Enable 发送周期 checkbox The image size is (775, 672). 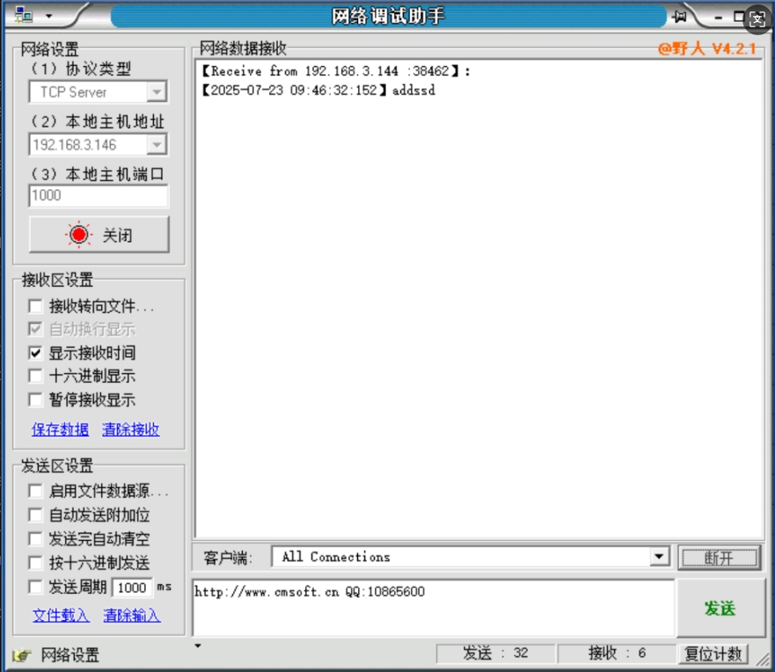tap(35, 587)
